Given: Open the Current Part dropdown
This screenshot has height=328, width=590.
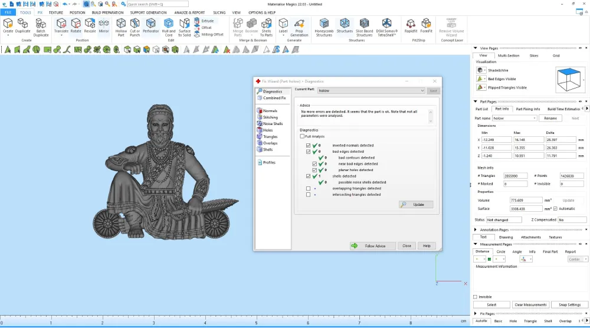Looking at the screenshot, I should (x=371, y=91).
